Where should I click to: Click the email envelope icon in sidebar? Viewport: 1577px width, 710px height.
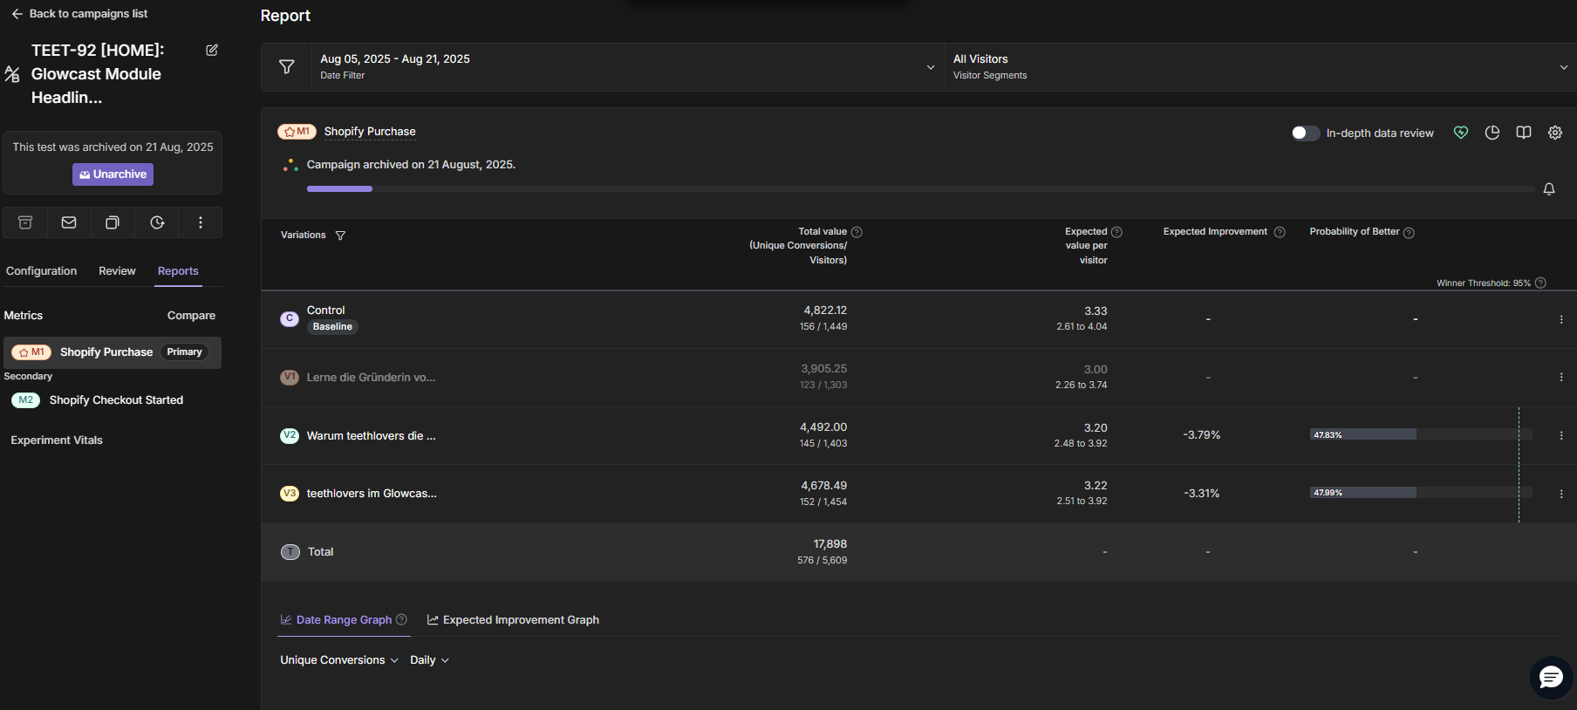tap(69, 222)
